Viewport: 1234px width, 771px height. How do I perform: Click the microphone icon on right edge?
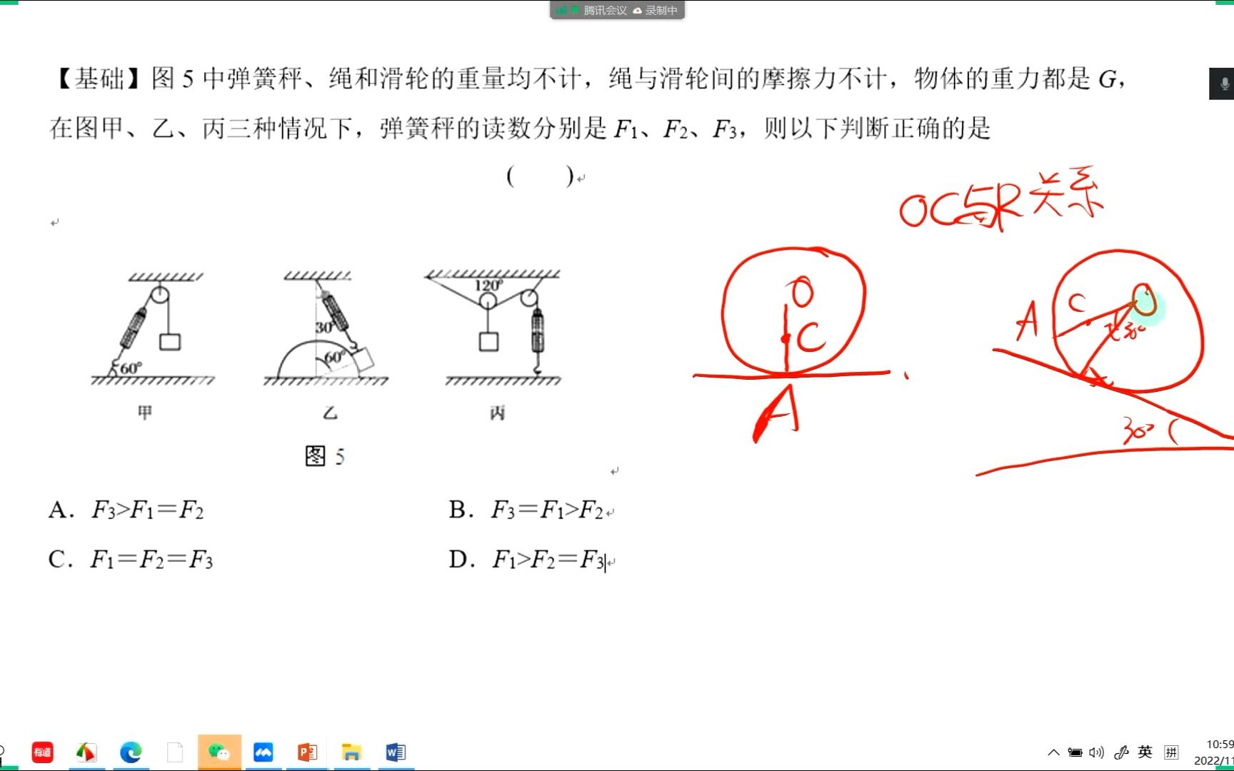(1223, 84)
